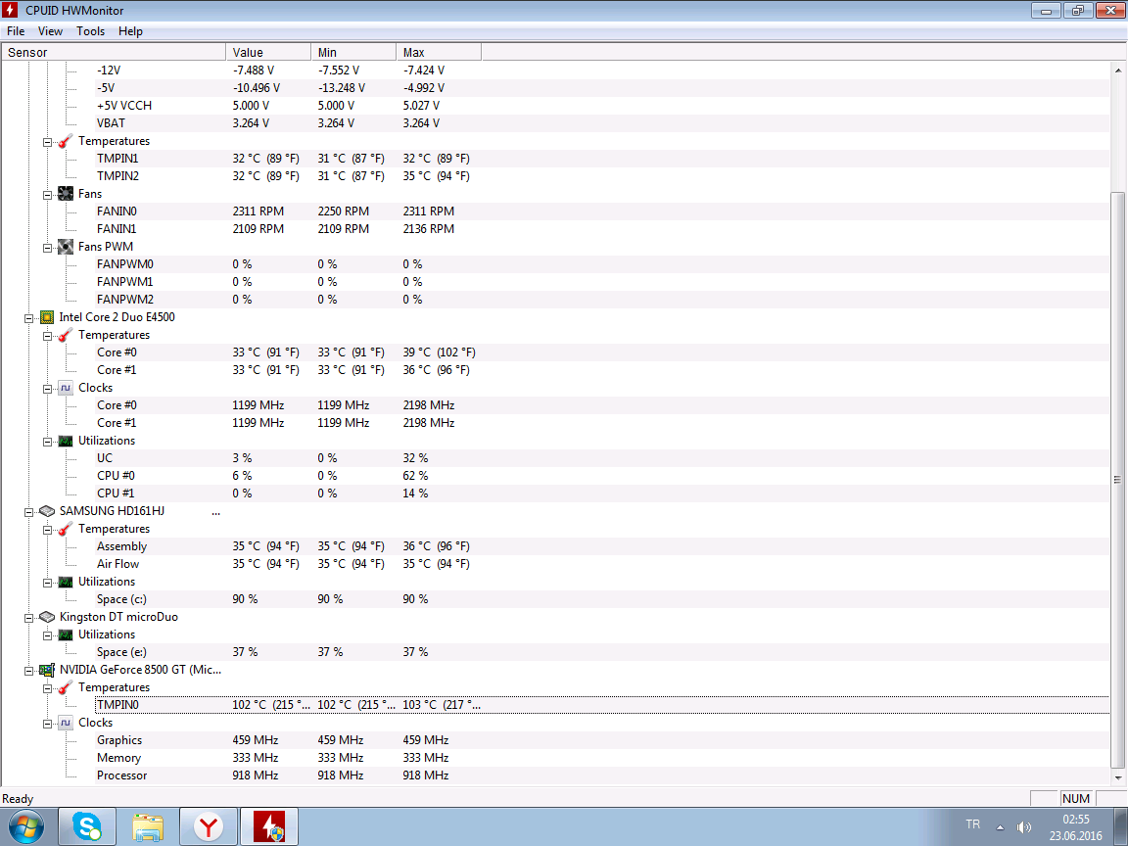Collapse the Fans node
Viewport: 1128px width, 846px height.
pos(47,194)
